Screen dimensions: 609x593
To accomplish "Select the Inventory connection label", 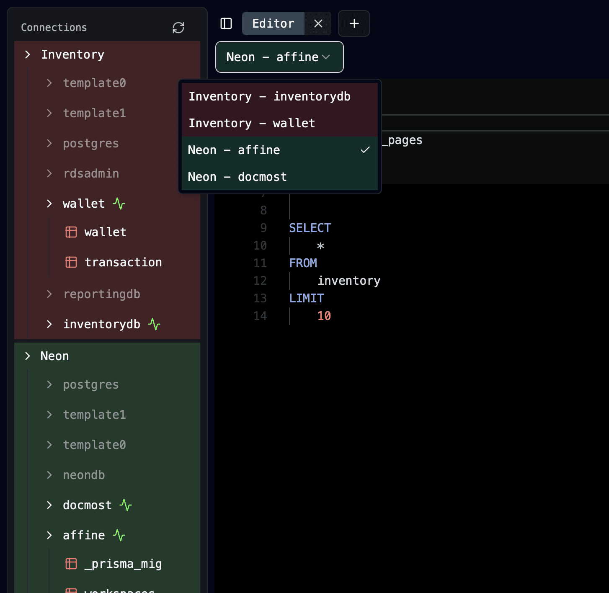I will pos(72,54).
